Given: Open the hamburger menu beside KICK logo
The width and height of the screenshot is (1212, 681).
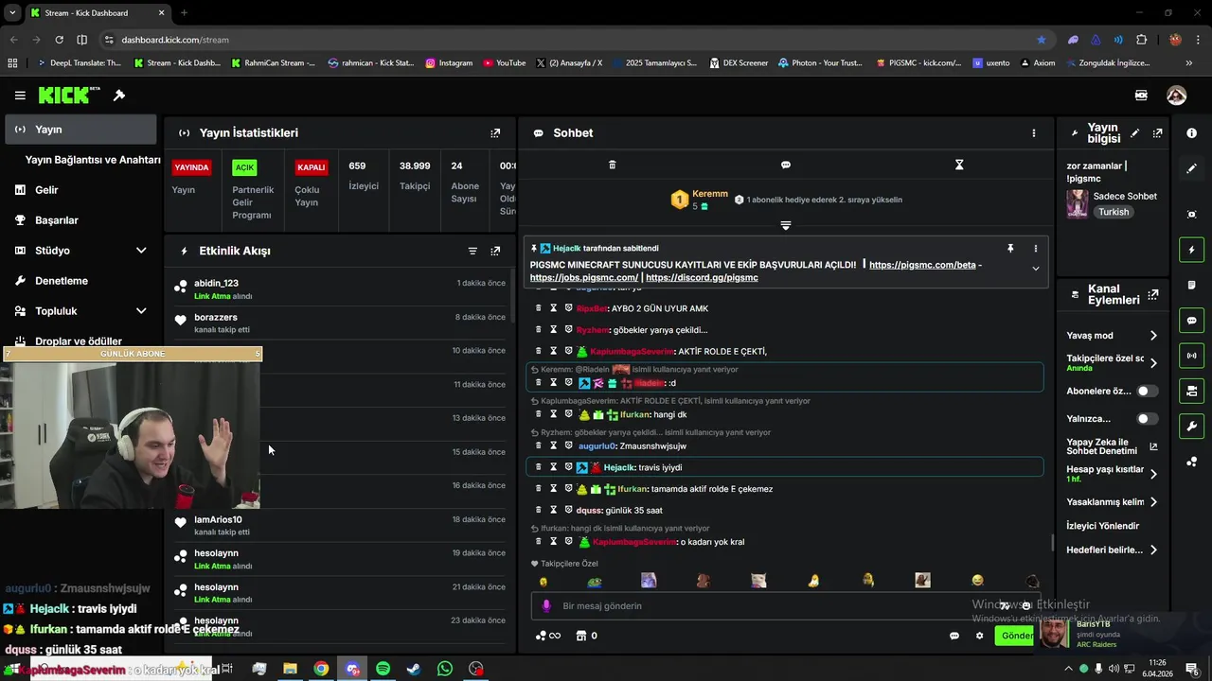Looking at the screenshot, I should [20, 96].
